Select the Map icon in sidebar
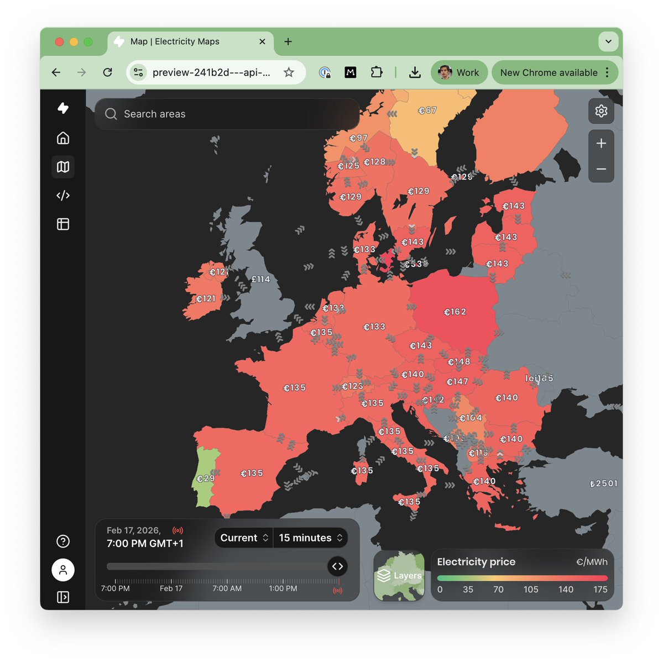Viewport: 663px width, 663px height. (x=63, y=166)
